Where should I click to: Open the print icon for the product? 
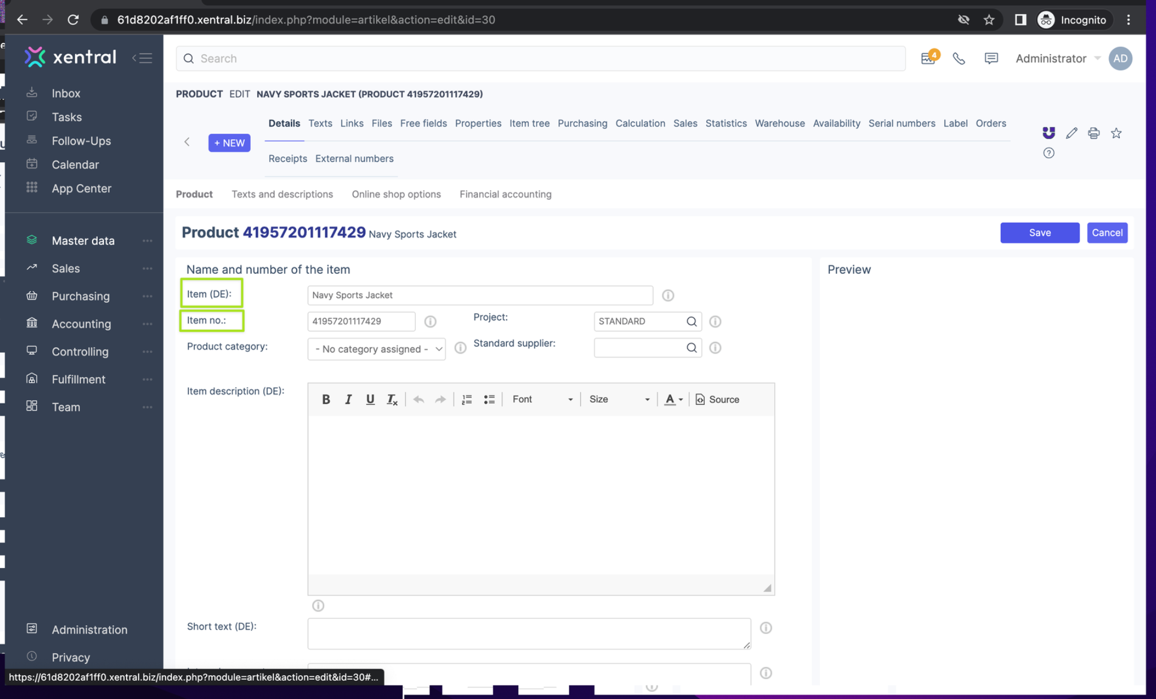point(1094,133)
